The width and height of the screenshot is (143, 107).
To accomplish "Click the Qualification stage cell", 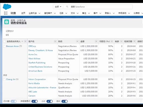I will 64,88.
